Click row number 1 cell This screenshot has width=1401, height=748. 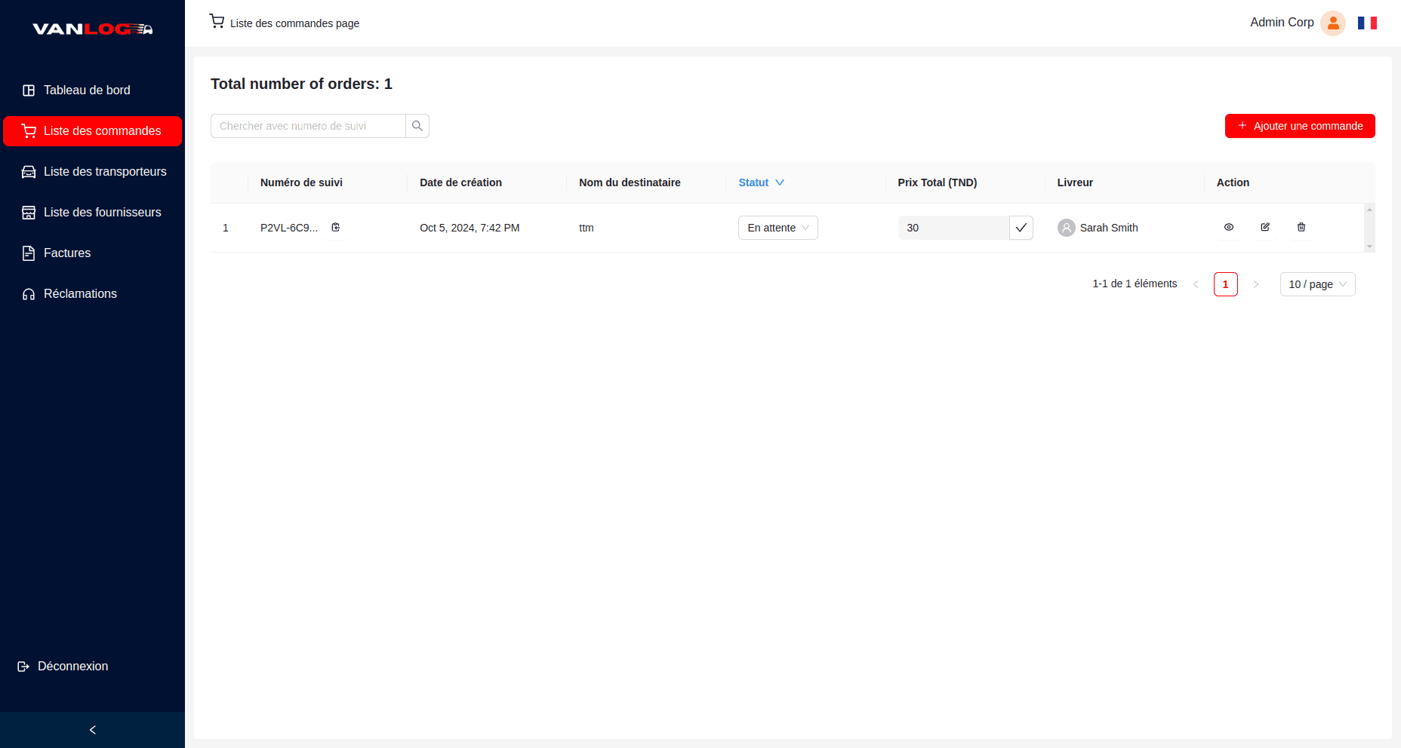click(x=226, y=228)
